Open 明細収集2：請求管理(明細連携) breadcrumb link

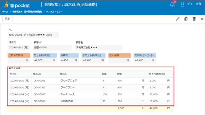[27, 12]
